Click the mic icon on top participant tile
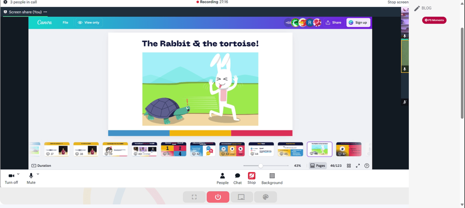This screenshot has width=465, height=208. 405,36
